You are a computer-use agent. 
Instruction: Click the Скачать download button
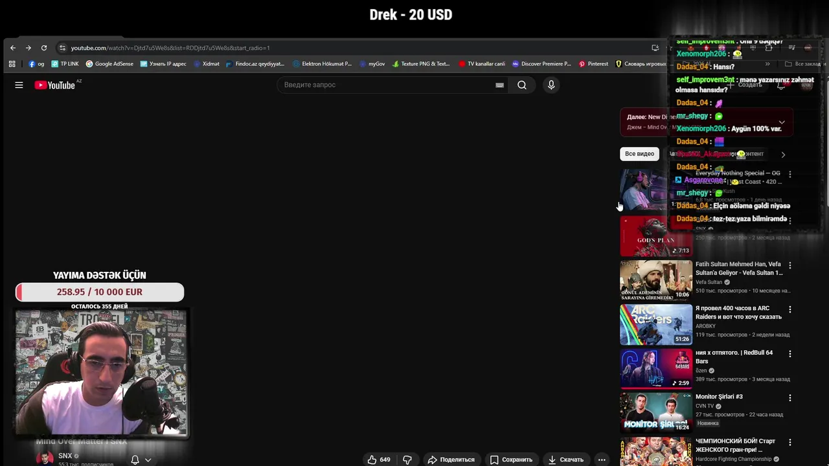(566, 460)
